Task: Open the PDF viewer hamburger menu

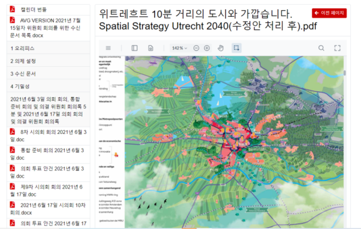Action: [x=108, y=48]
